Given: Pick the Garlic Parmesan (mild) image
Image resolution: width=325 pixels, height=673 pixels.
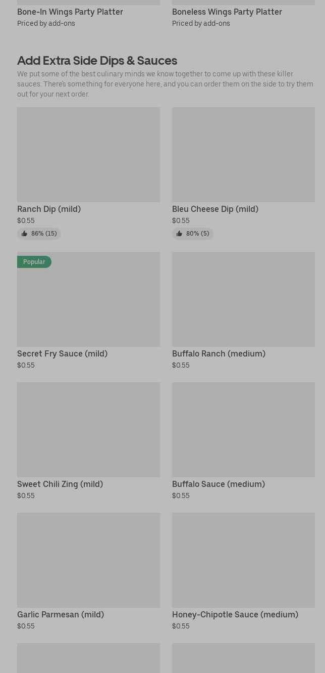Looking at the screenshot, I should coord(88,560).
